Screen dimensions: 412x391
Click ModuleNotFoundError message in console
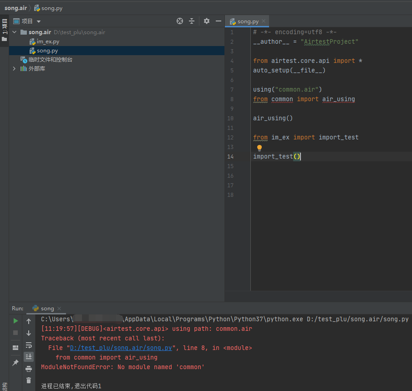pyautogui.click(x=123, y=367)
